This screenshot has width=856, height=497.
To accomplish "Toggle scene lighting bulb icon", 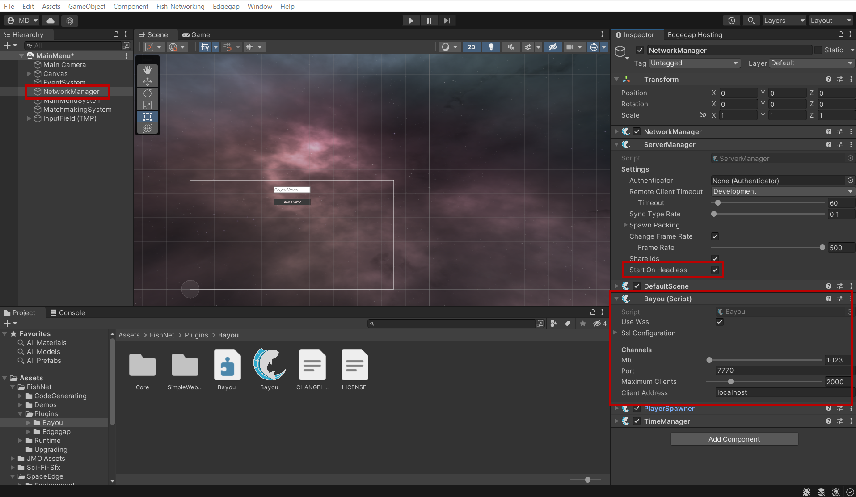I will click(491, 47).
